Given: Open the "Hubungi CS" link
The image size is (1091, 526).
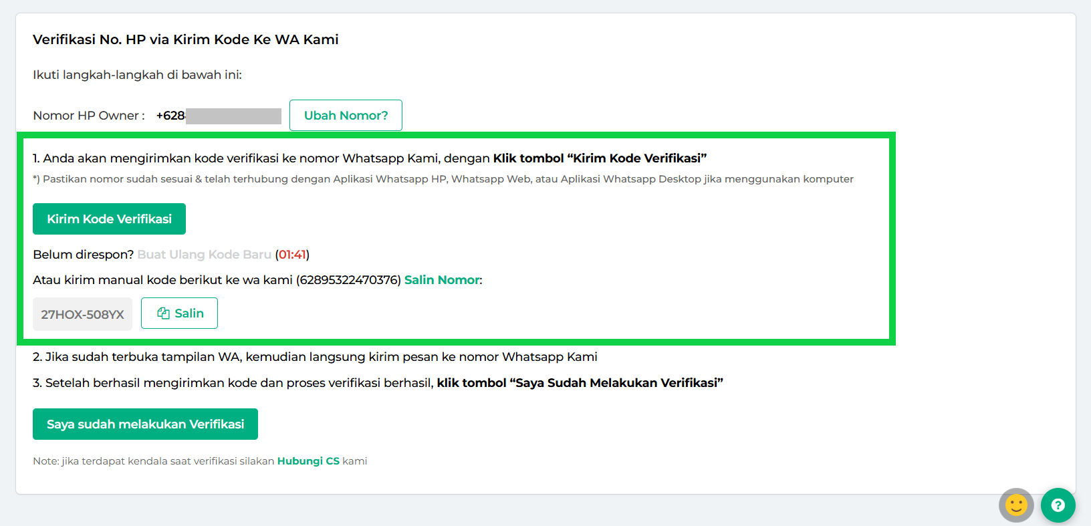Looking at the screenshot, I should pos(308,461).
